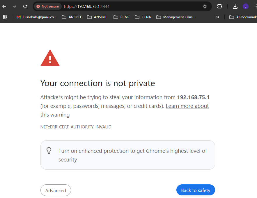The image size is (257, 198).
Task: Open the Downloads icon in the toolbar
Action: [235, 6]
